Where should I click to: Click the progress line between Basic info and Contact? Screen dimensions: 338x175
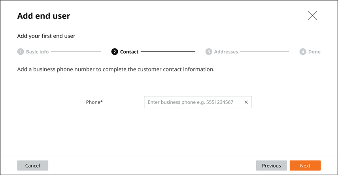point(76,52)
